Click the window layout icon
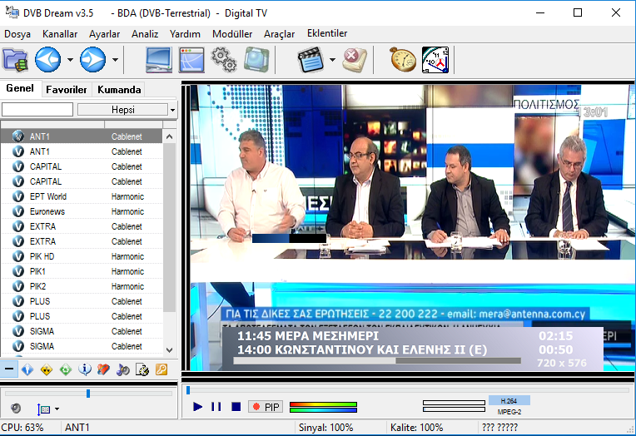 191,60
